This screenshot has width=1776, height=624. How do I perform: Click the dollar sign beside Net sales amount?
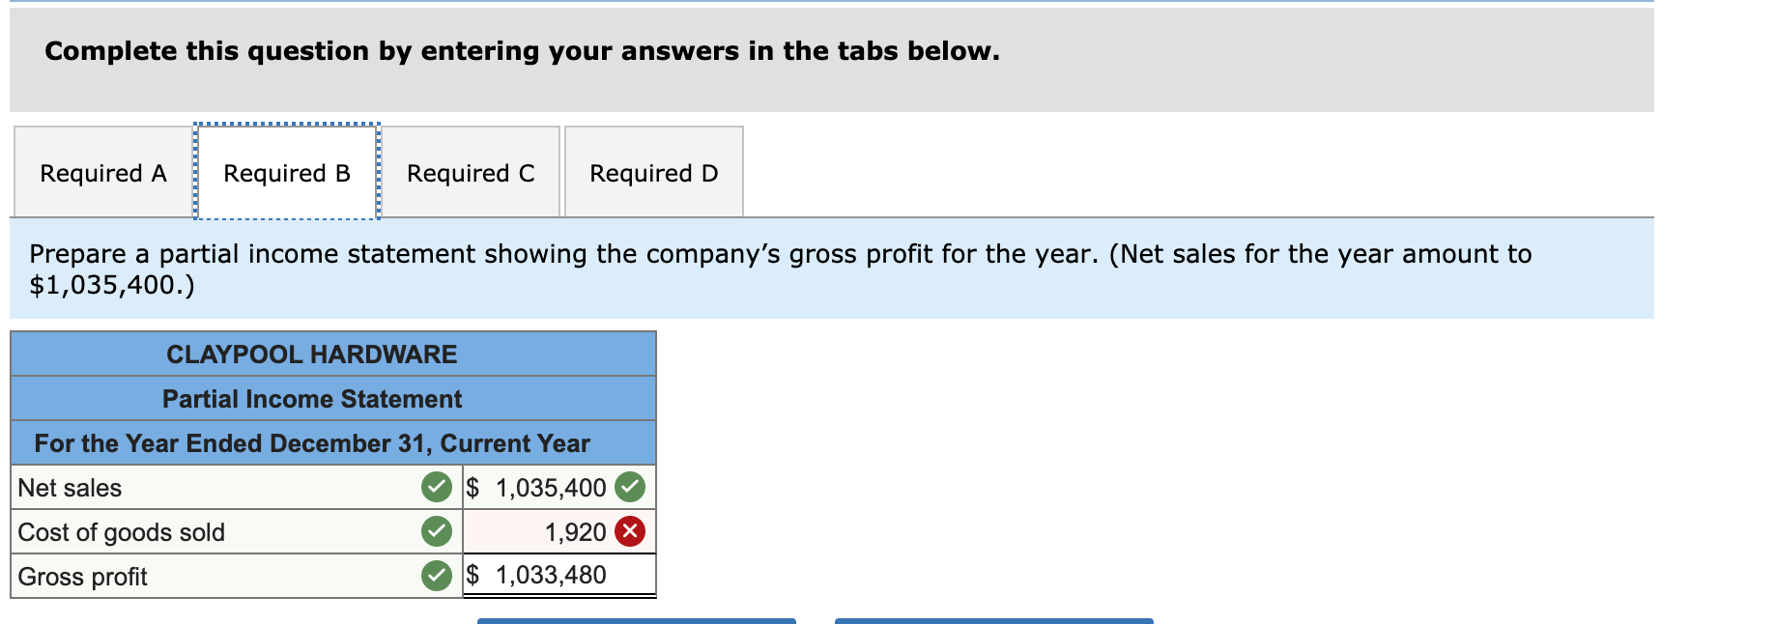(473, 488)
